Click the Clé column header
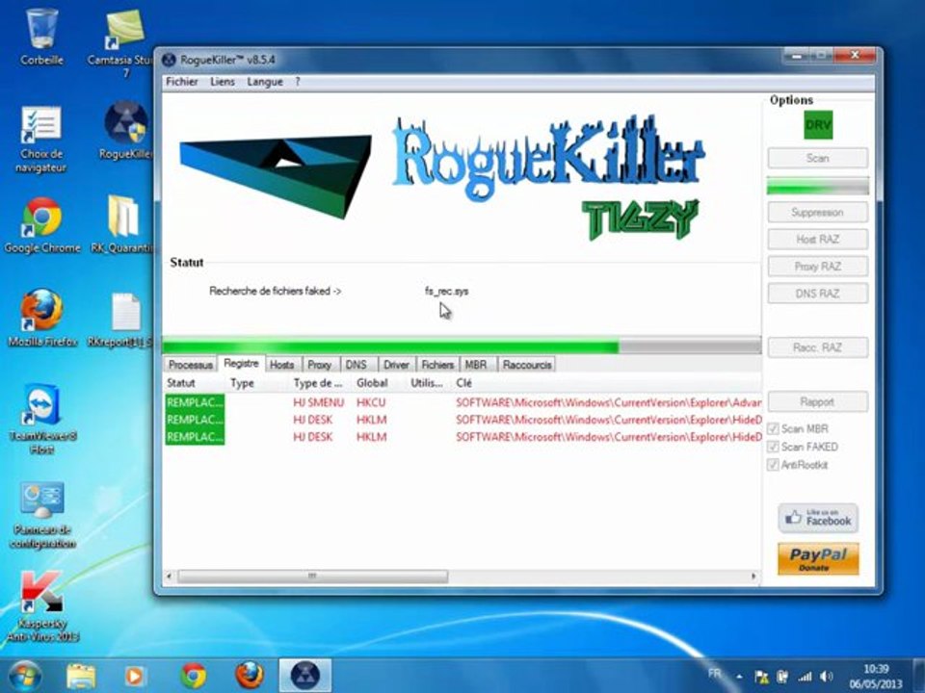The height and width of the screenshot is (693, 925). click(607, 383)
